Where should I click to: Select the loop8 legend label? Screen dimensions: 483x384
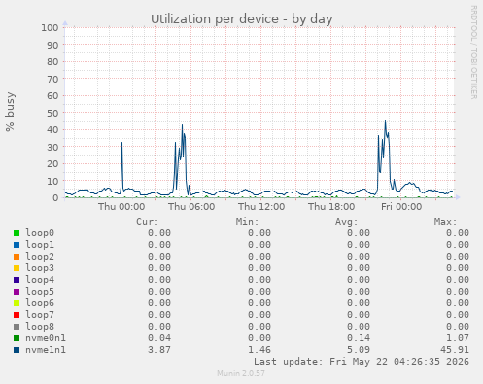pyautogui.click(x=40, y=327)
